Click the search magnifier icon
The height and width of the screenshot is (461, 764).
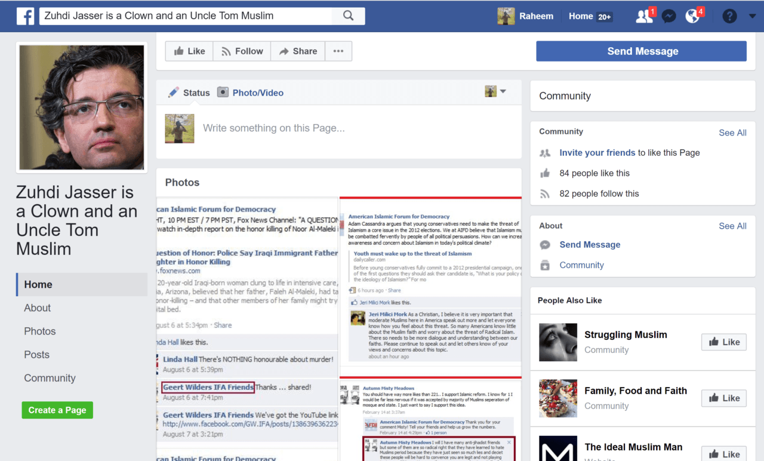tap(349, 16)
